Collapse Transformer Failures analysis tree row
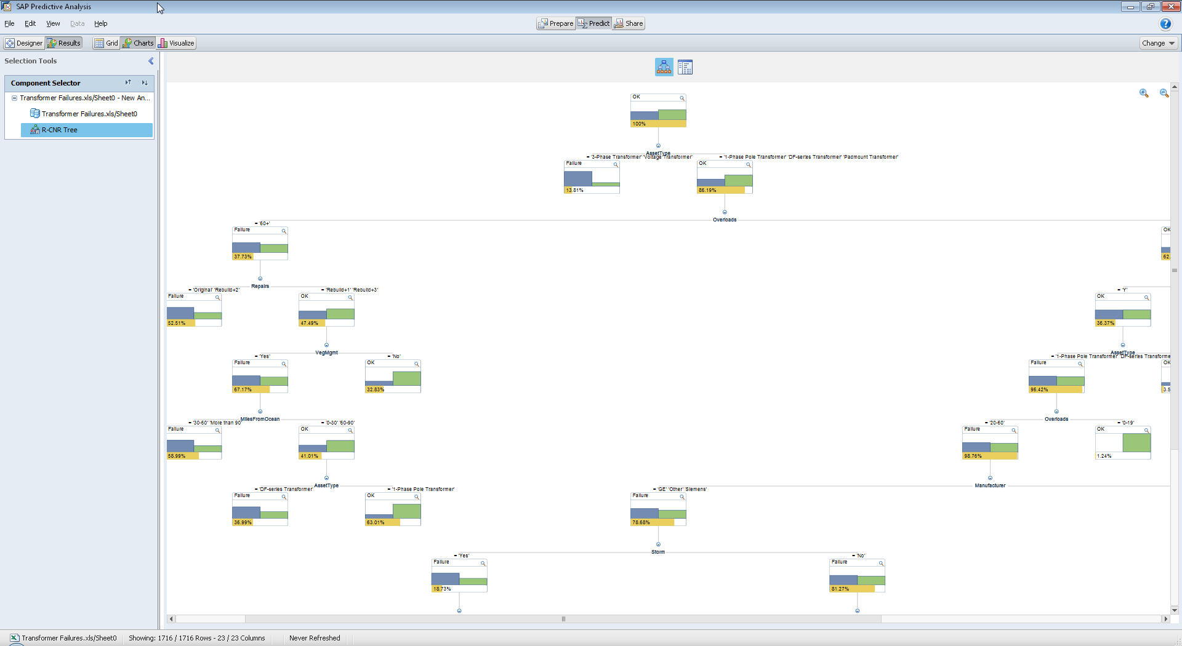The width and height of the screenshot is (1182, 646). click(x=14, y=98)
